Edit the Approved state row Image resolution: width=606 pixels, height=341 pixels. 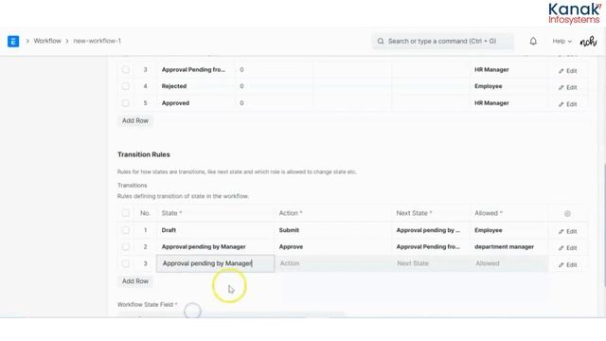(x=567, y=104)
